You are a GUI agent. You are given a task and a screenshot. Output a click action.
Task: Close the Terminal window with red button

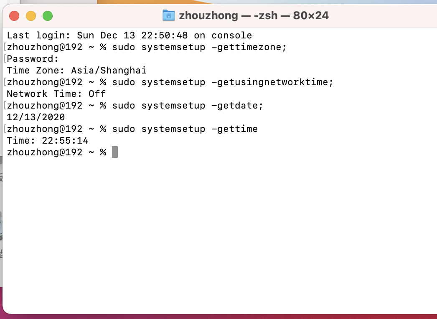tap(14, 16)
